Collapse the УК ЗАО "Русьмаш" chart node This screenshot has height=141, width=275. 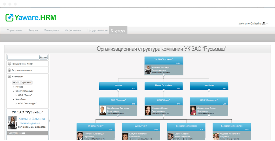pos(164,75)
